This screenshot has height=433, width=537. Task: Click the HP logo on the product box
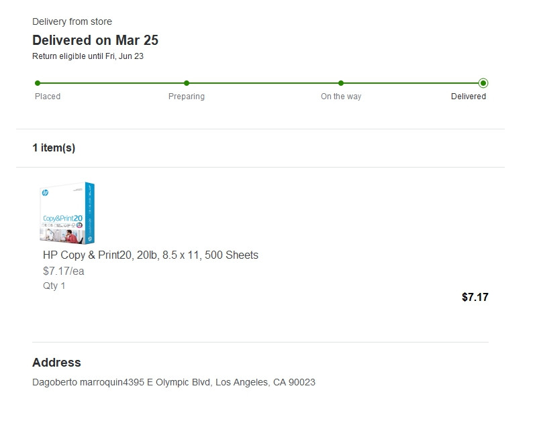pyautogui.click(x=45, y=193)
